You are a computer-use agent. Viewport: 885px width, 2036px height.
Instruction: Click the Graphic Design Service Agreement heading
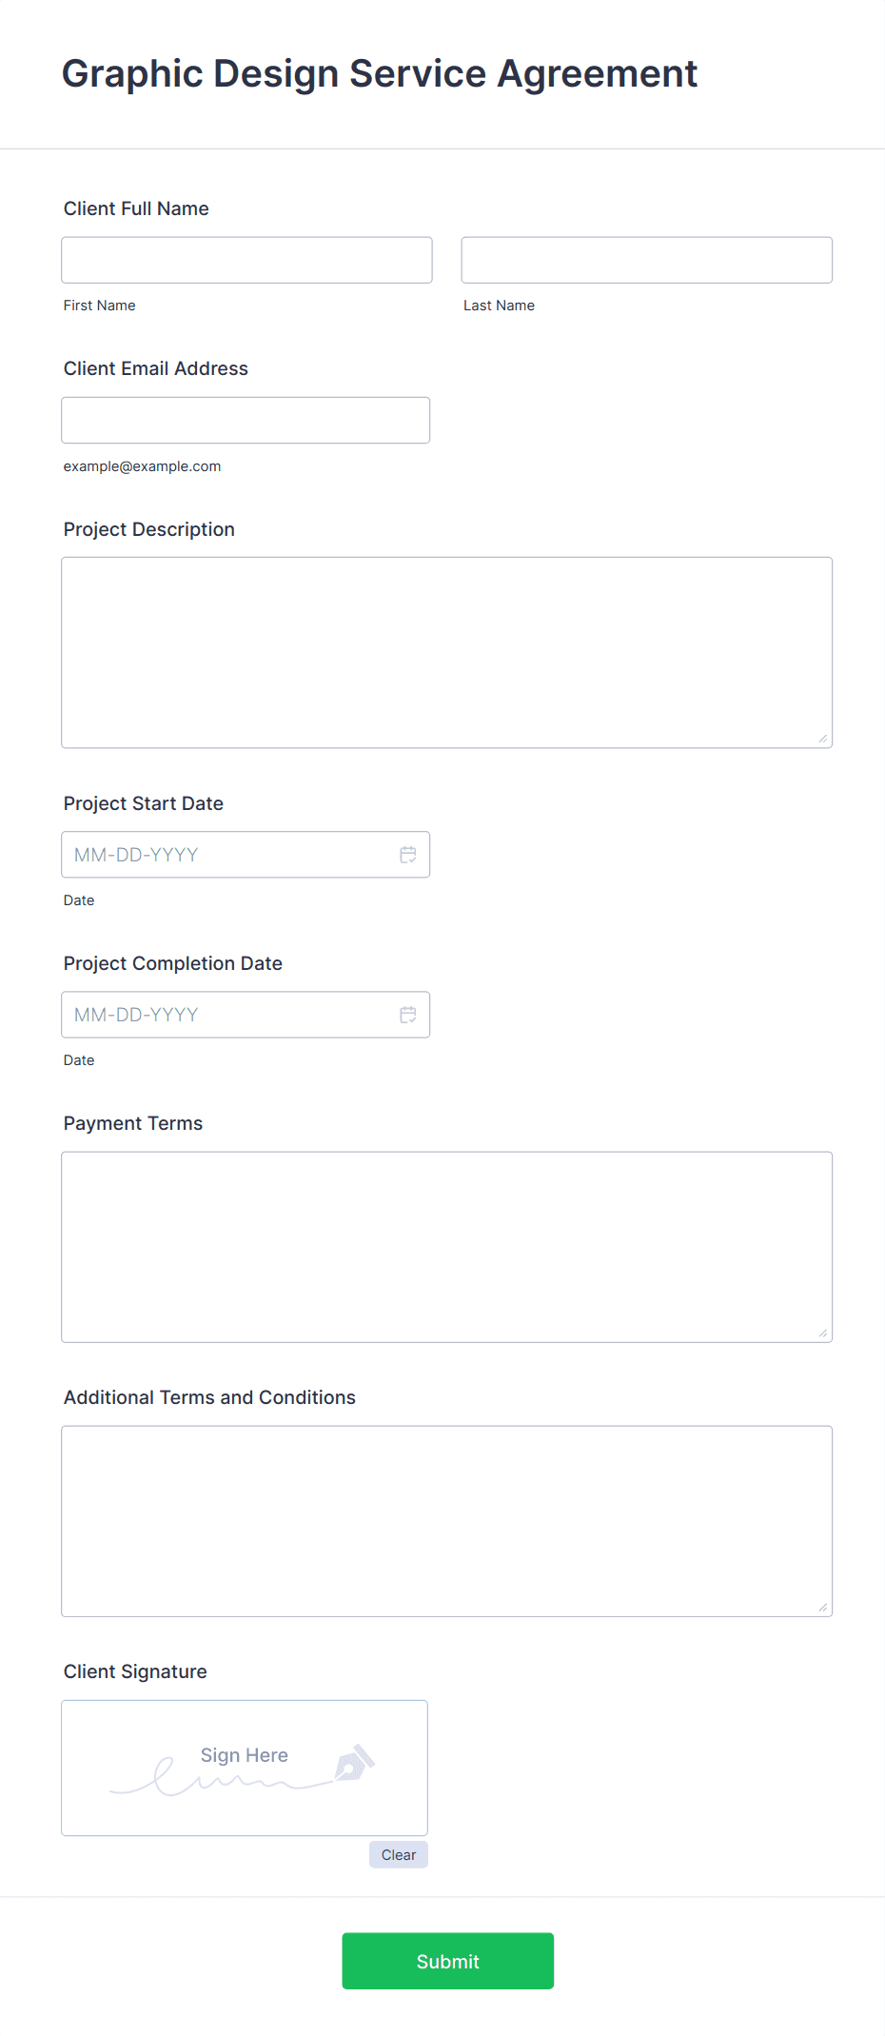coord(380,74)
